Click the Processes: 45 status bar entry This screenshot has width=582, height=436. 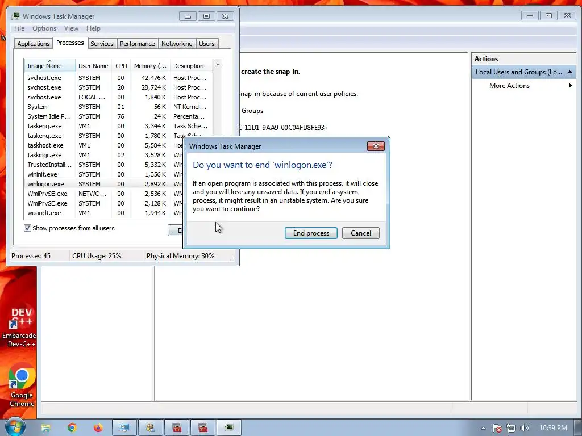(x=31, y=256)
